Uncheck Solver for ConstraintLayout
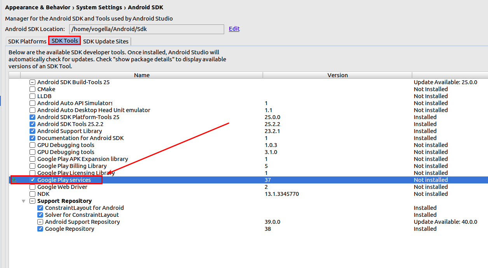The image size is (488, 268). pyautogui.click(x=40, y=215)
